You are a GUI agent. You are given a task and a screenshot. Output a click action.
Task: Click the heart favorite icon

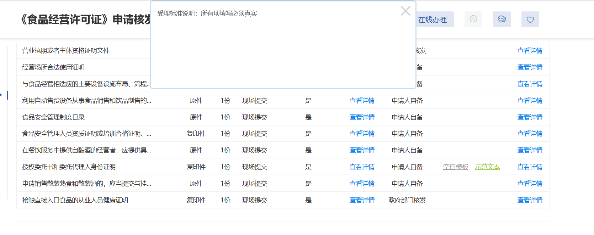coord(530,19)
